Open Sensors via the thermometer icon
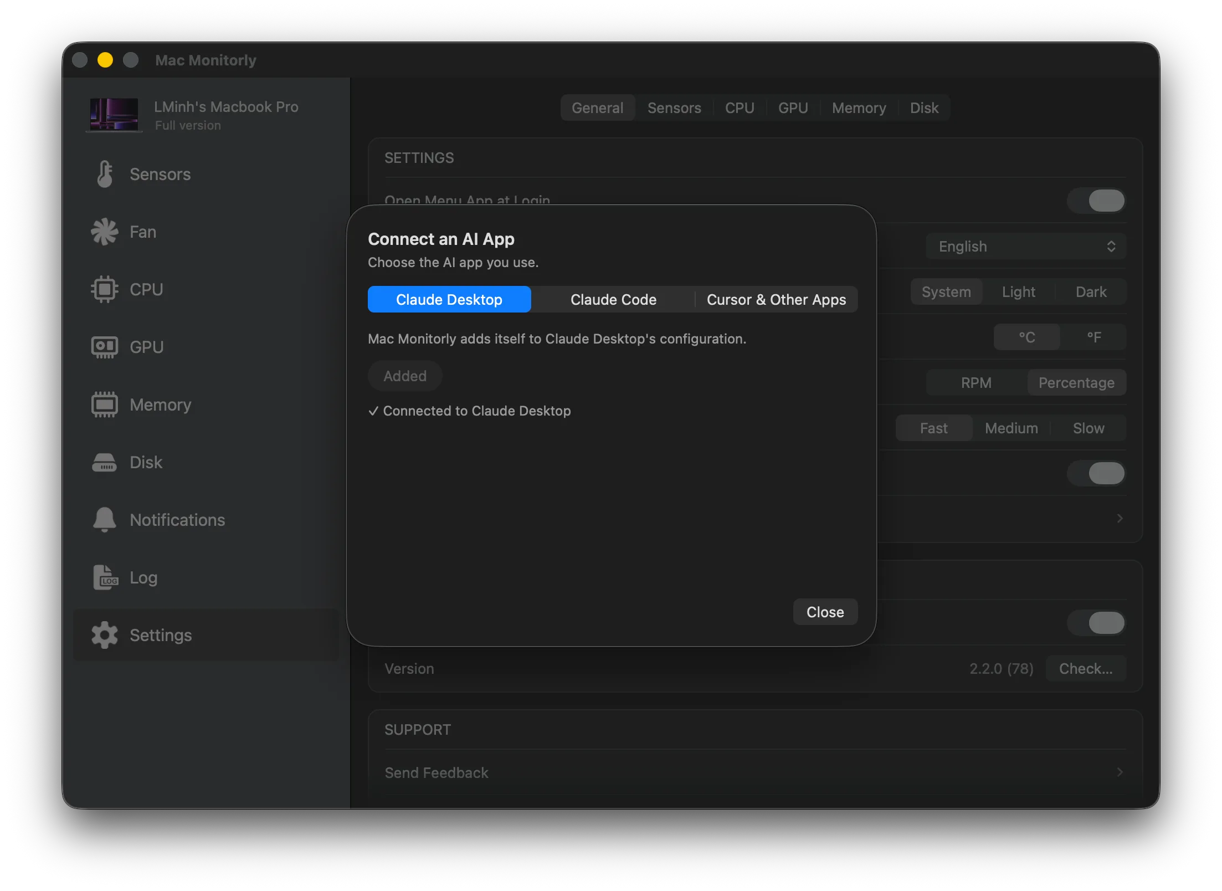Screen dimensions: 1222x891 [105, 174]
